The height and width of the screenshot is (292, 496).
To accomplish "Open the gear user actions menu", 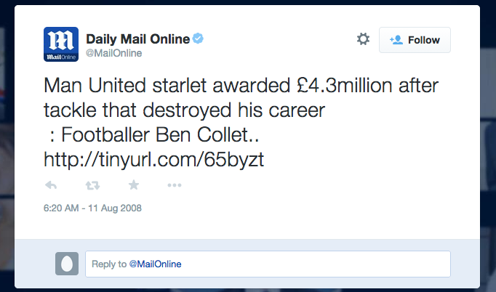I will pos(363,39).
